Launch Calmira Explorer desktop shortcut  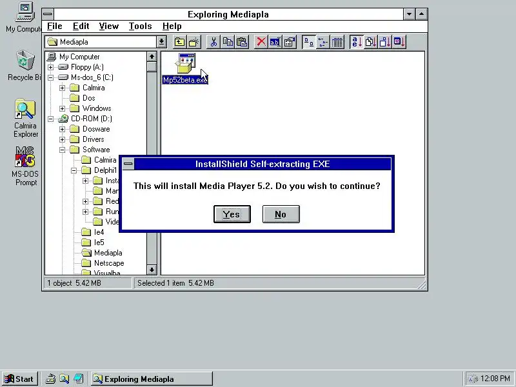pos(25,108)
